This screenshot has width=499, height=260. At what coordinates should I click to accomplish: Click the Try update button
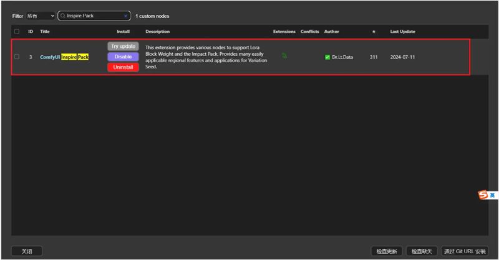123,47
